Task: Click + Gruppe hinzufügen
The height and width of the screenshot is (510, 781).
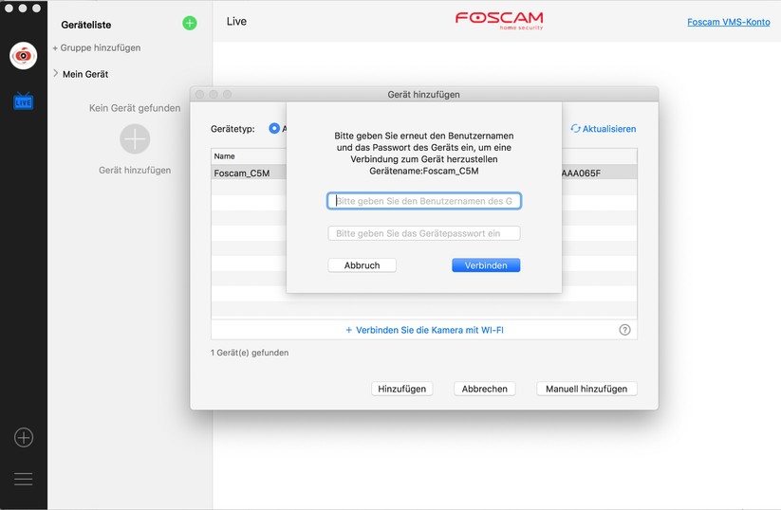Action: point(97,47)
